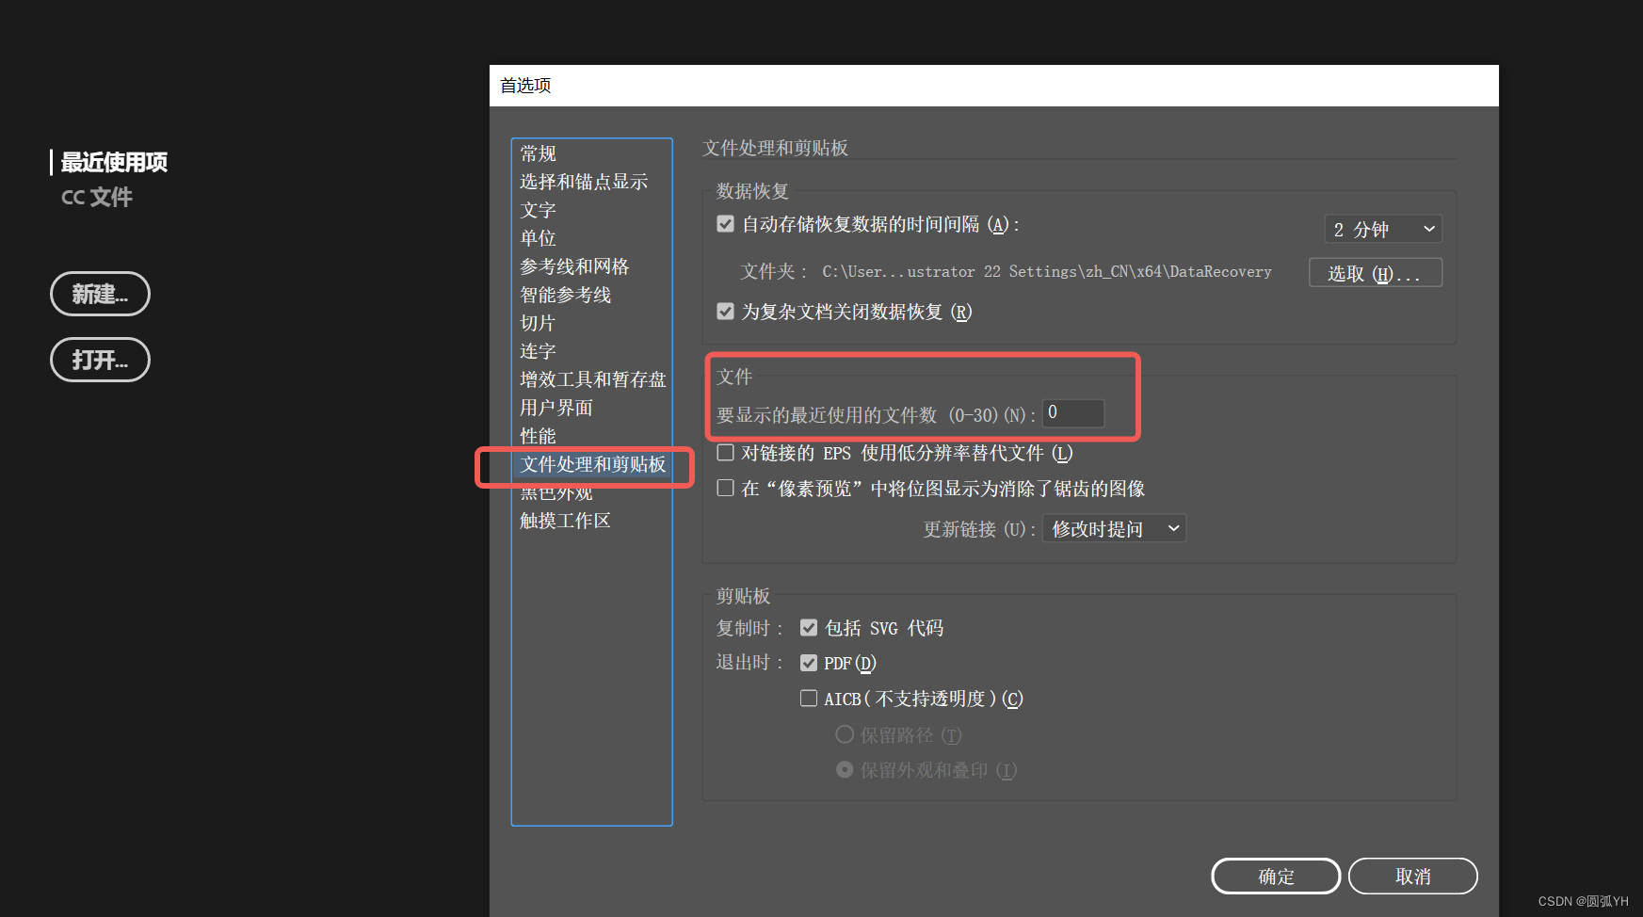Open the 文字 settings page
This screenshot has height=917, width=1643.
pos(538,210)
